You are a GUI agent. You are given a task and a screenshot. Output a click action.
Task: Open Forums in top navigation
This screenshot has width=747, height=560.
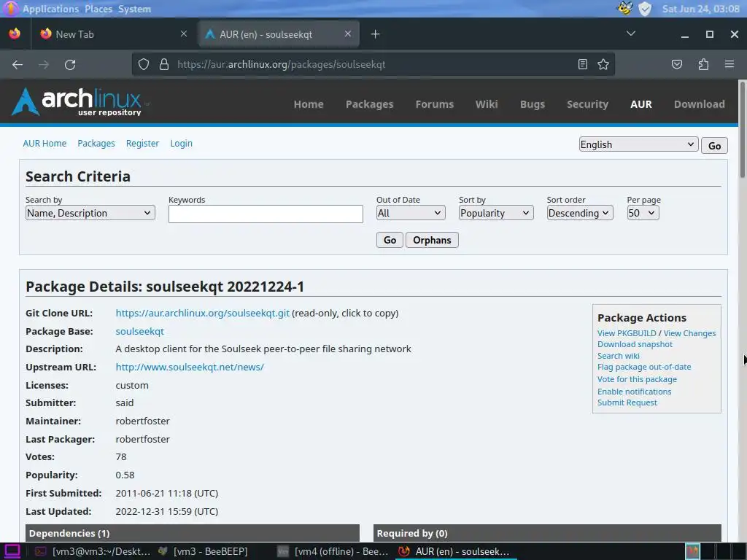pos(435,104)
